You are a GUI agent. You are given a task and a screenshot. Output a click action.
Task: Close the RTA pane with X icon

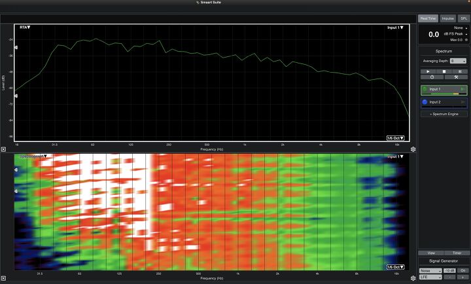tap(3, 149)
